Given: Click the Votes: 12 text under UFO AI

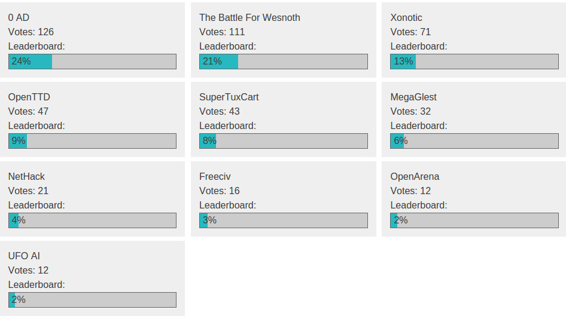Looking at the screenshot, I should point(28,270).
